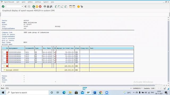This screenshot has width=170, height=95.
Task: Open the Edit menu
Action: click(x=18, y=2)
